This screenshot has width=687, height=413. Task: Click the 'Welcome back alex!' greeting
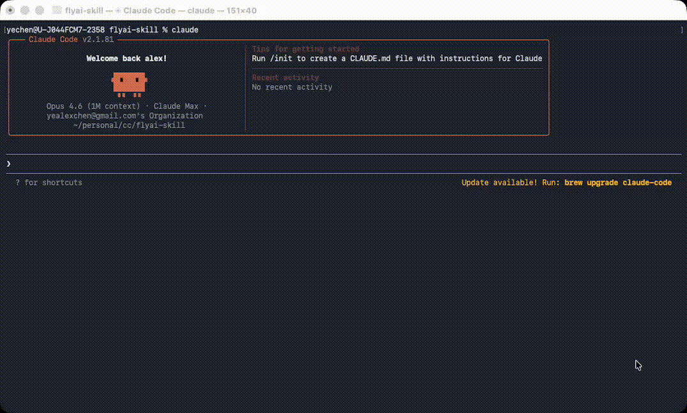(x=126, y=58)
